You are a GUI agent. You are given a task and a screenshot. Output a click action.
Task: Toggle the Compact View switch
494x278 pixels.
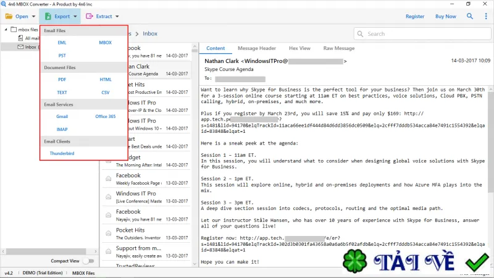(x=88, y=261)
